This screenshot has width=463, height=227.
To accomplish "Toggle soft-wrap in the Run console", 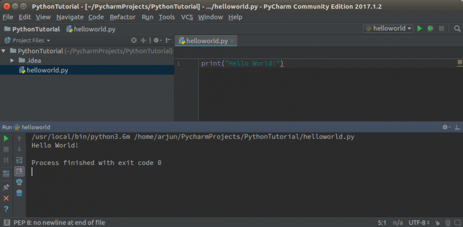I will 19,160.
